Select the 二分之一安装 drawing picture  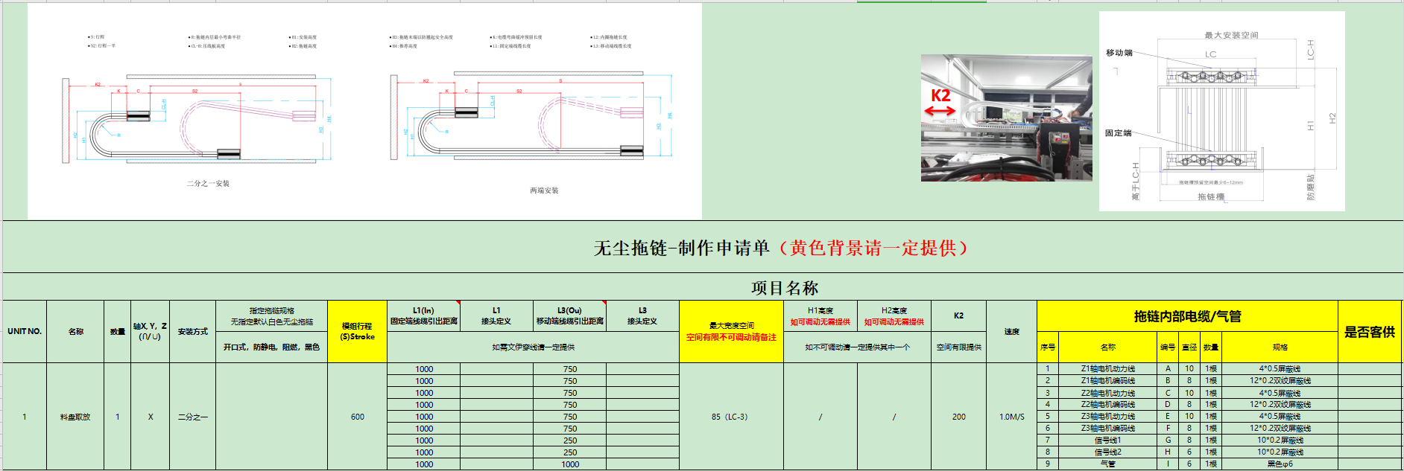[x=364, y=112]
